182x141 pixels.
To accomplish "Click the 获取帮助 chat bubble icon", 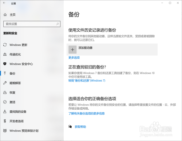I will (70, 126).
